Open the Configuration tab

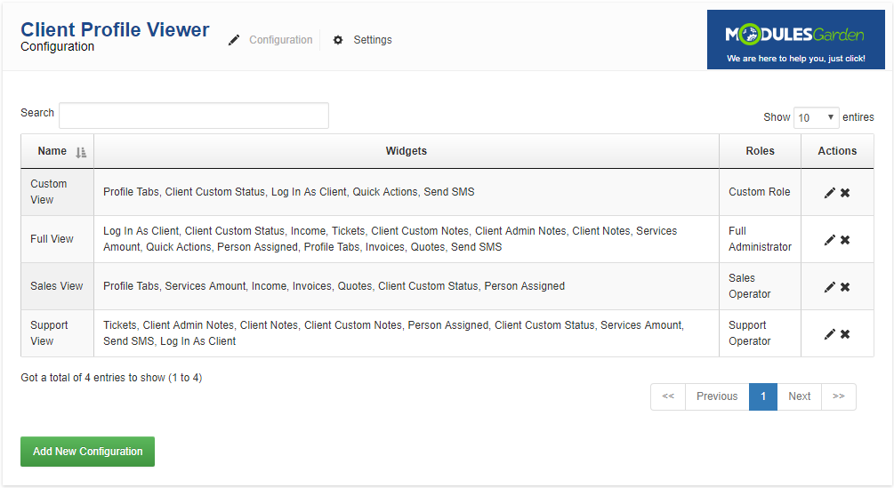click(280, 40)
